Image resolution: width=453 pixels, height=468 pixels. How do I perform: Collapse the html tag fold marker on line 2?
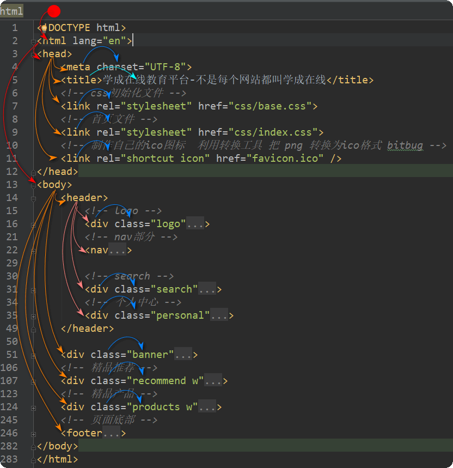pos(33,41)
